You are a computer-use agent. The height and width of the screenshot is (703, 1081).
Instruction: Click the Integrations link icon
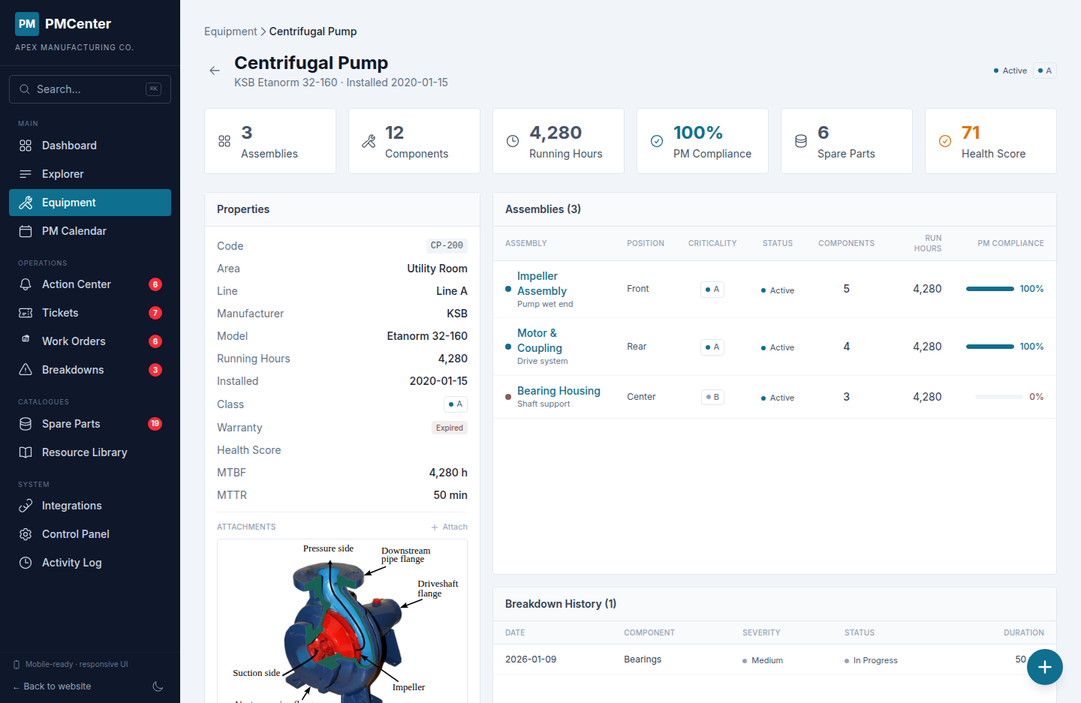click(x=26, y=506)
